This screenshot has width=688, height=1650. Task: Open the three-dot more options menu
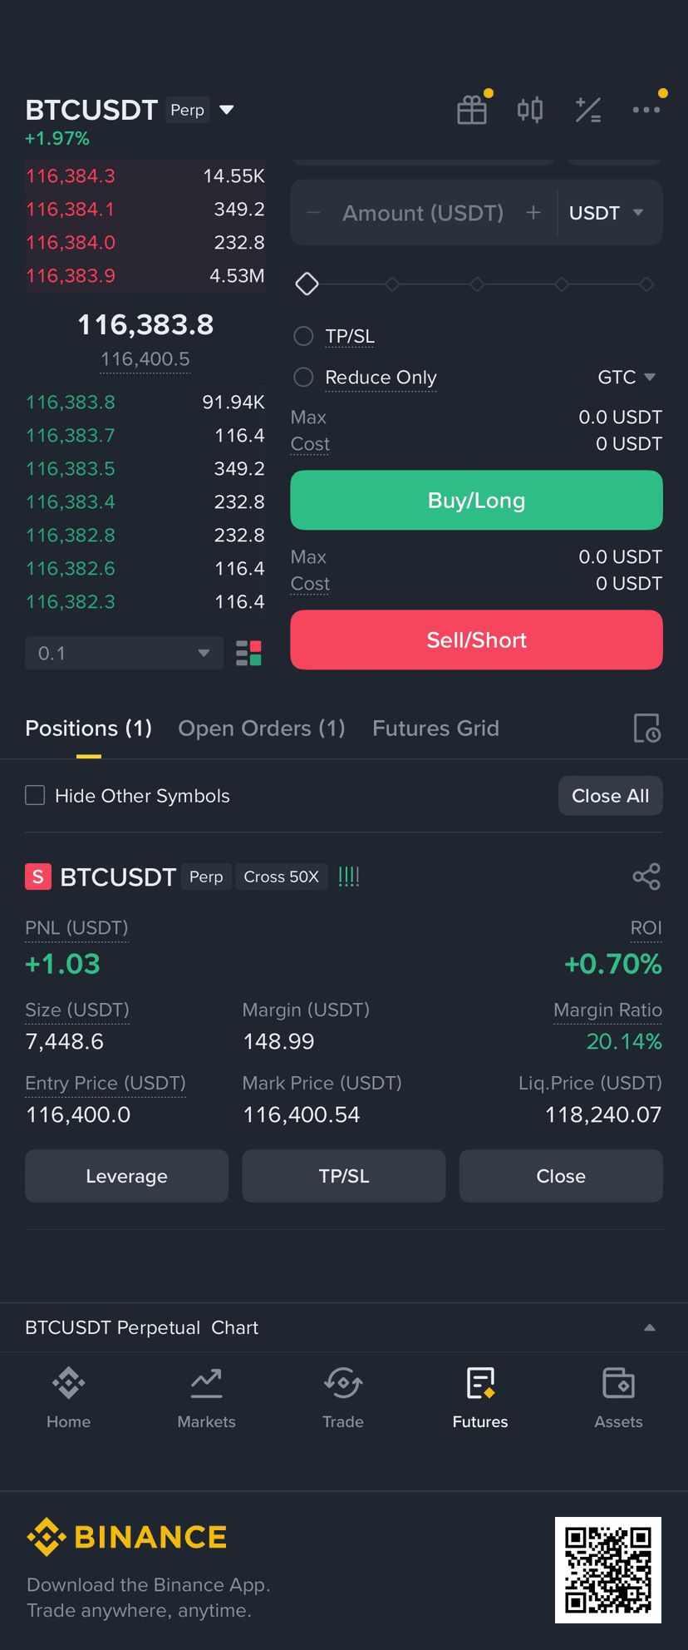pyautogui.click(x=646, y=110)
